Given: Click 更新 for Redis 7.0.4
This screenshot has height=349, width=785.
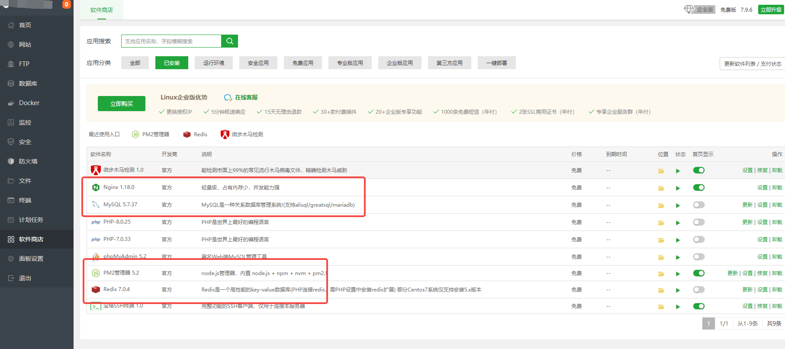Looking at the screenshot, I should pyautogui.click(x=747, y=290).
